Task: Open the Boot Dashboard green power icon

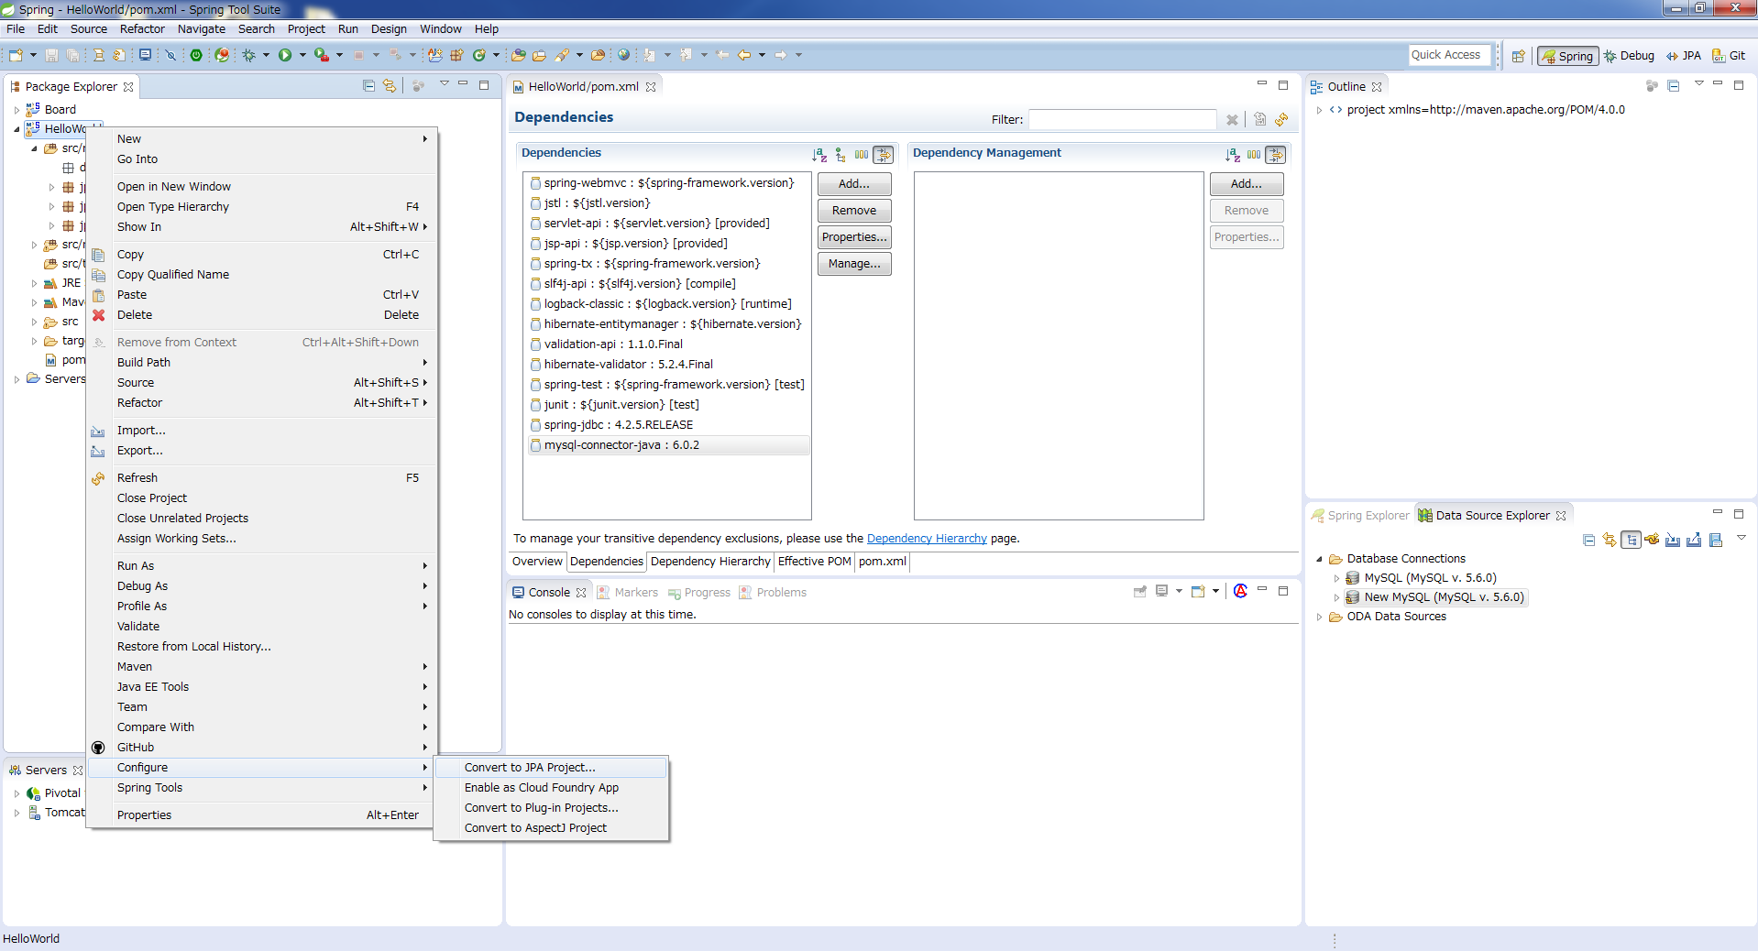Action: (x=196, y=55)
